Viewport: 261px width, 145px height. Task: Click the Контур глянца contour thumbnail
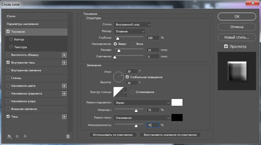[119, 92]
